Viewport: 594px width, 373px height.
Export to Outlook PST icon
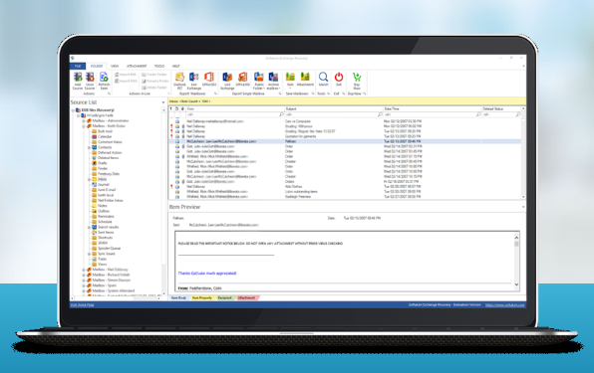pos(179,81)
